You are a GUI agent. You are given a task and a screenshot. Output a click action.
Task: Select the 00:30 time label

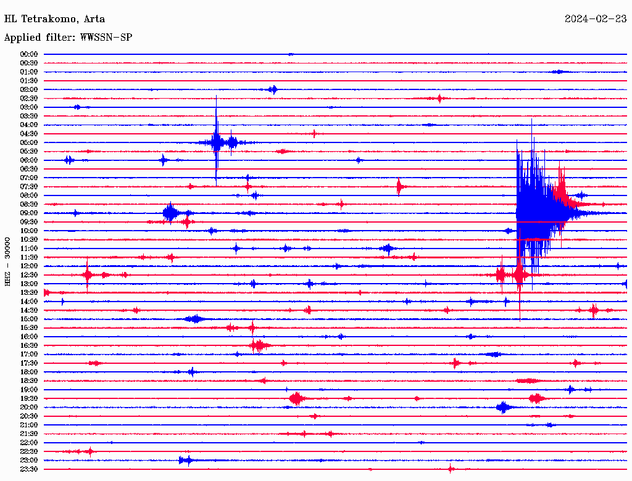pyautogui.click(x=29, y=63)
